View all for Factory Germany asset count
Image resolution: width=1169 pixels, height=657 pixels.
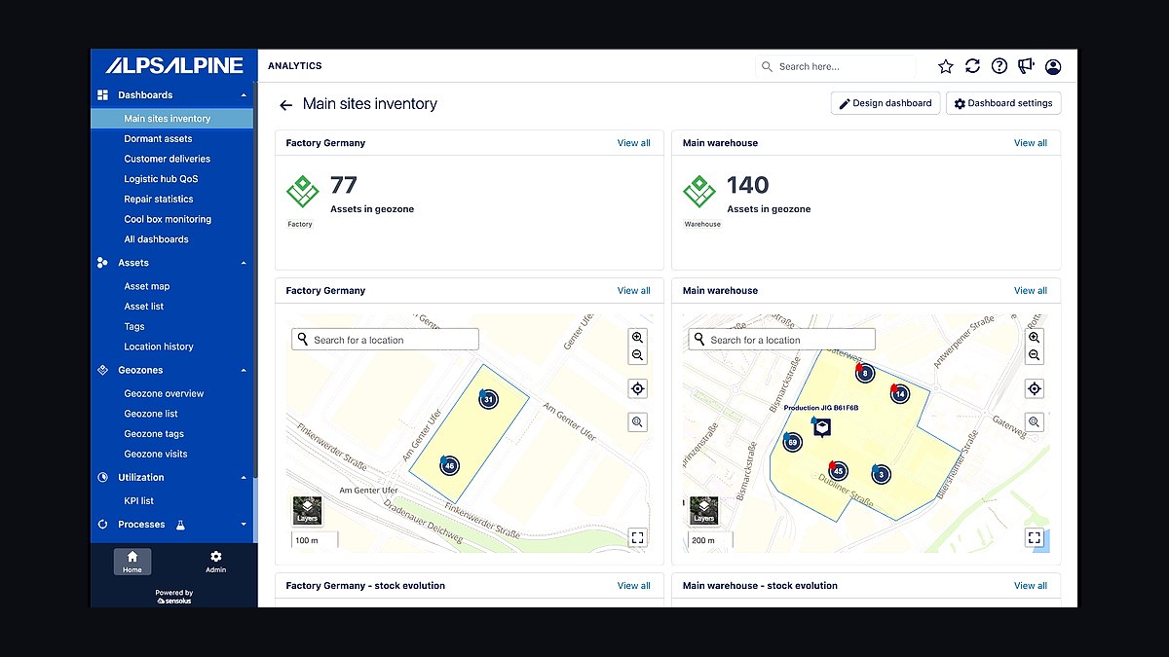click(633, 143)
